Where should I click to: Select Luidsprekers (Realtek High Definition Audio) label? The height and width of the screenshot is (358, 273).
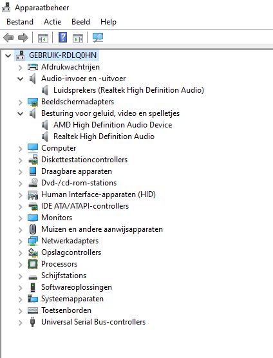(x=129, y=90)
